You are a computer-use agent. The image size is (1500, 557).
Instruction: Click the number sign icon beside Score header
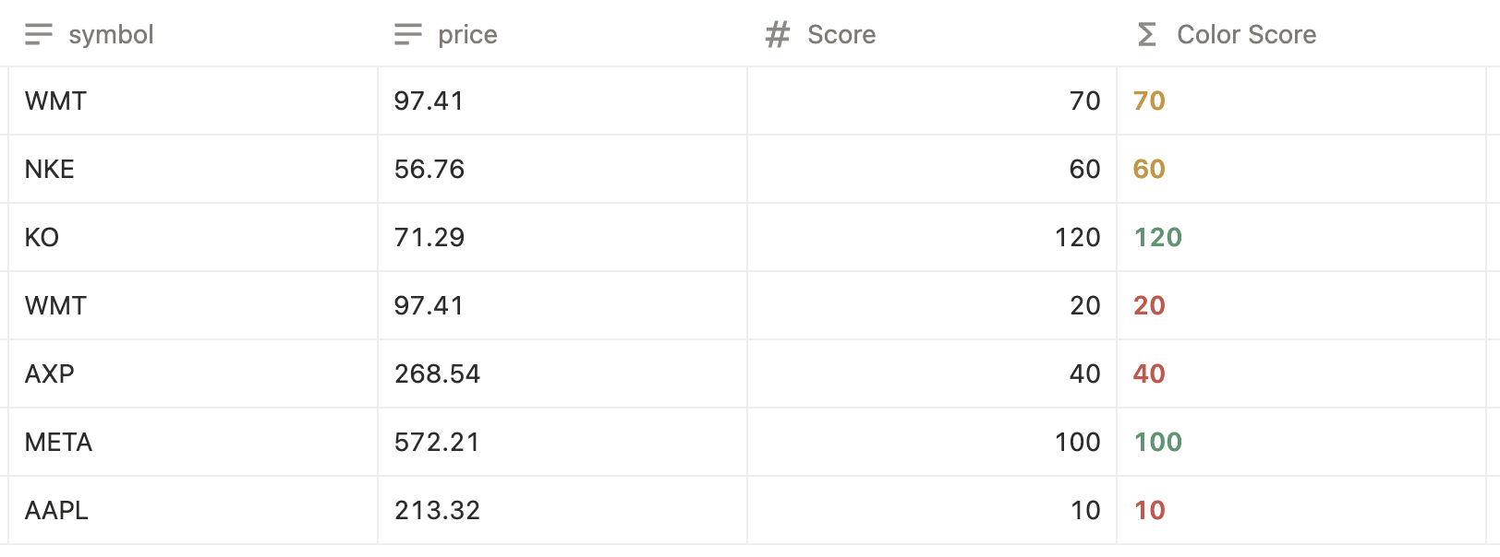(777, 34)
